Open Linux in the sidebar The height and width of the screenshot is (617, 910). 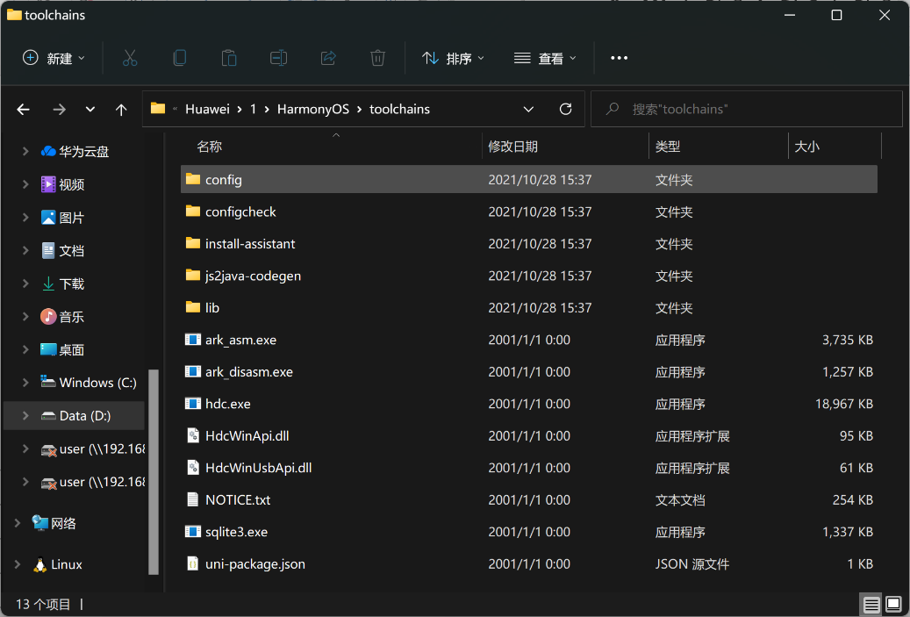(x=58, y=564)
